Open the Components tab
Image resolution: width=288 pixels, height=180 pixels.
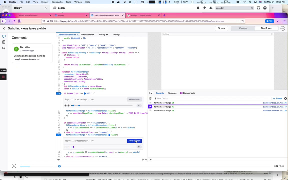click(188, 93)
